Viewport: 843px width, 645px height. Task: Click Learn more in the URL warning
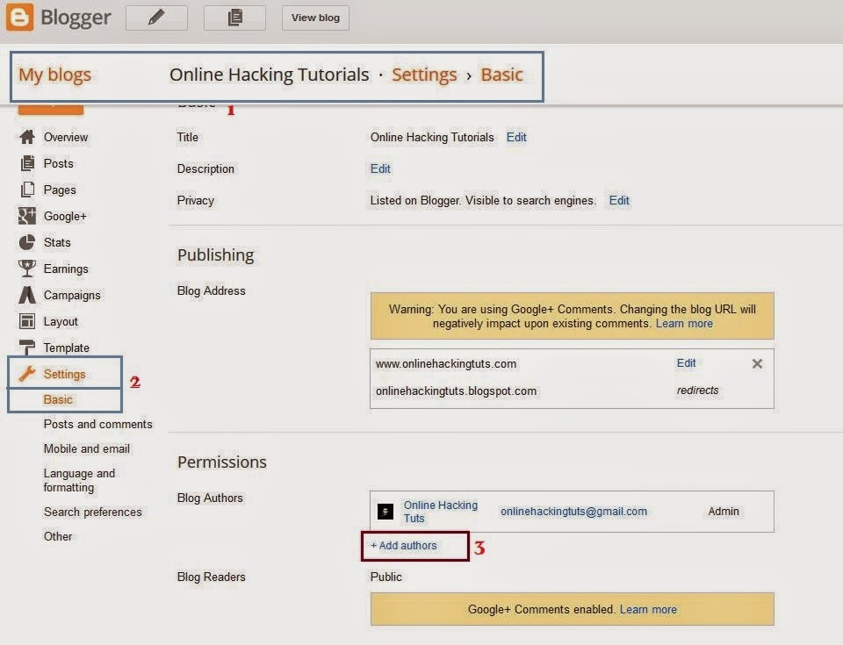[684, 324]
